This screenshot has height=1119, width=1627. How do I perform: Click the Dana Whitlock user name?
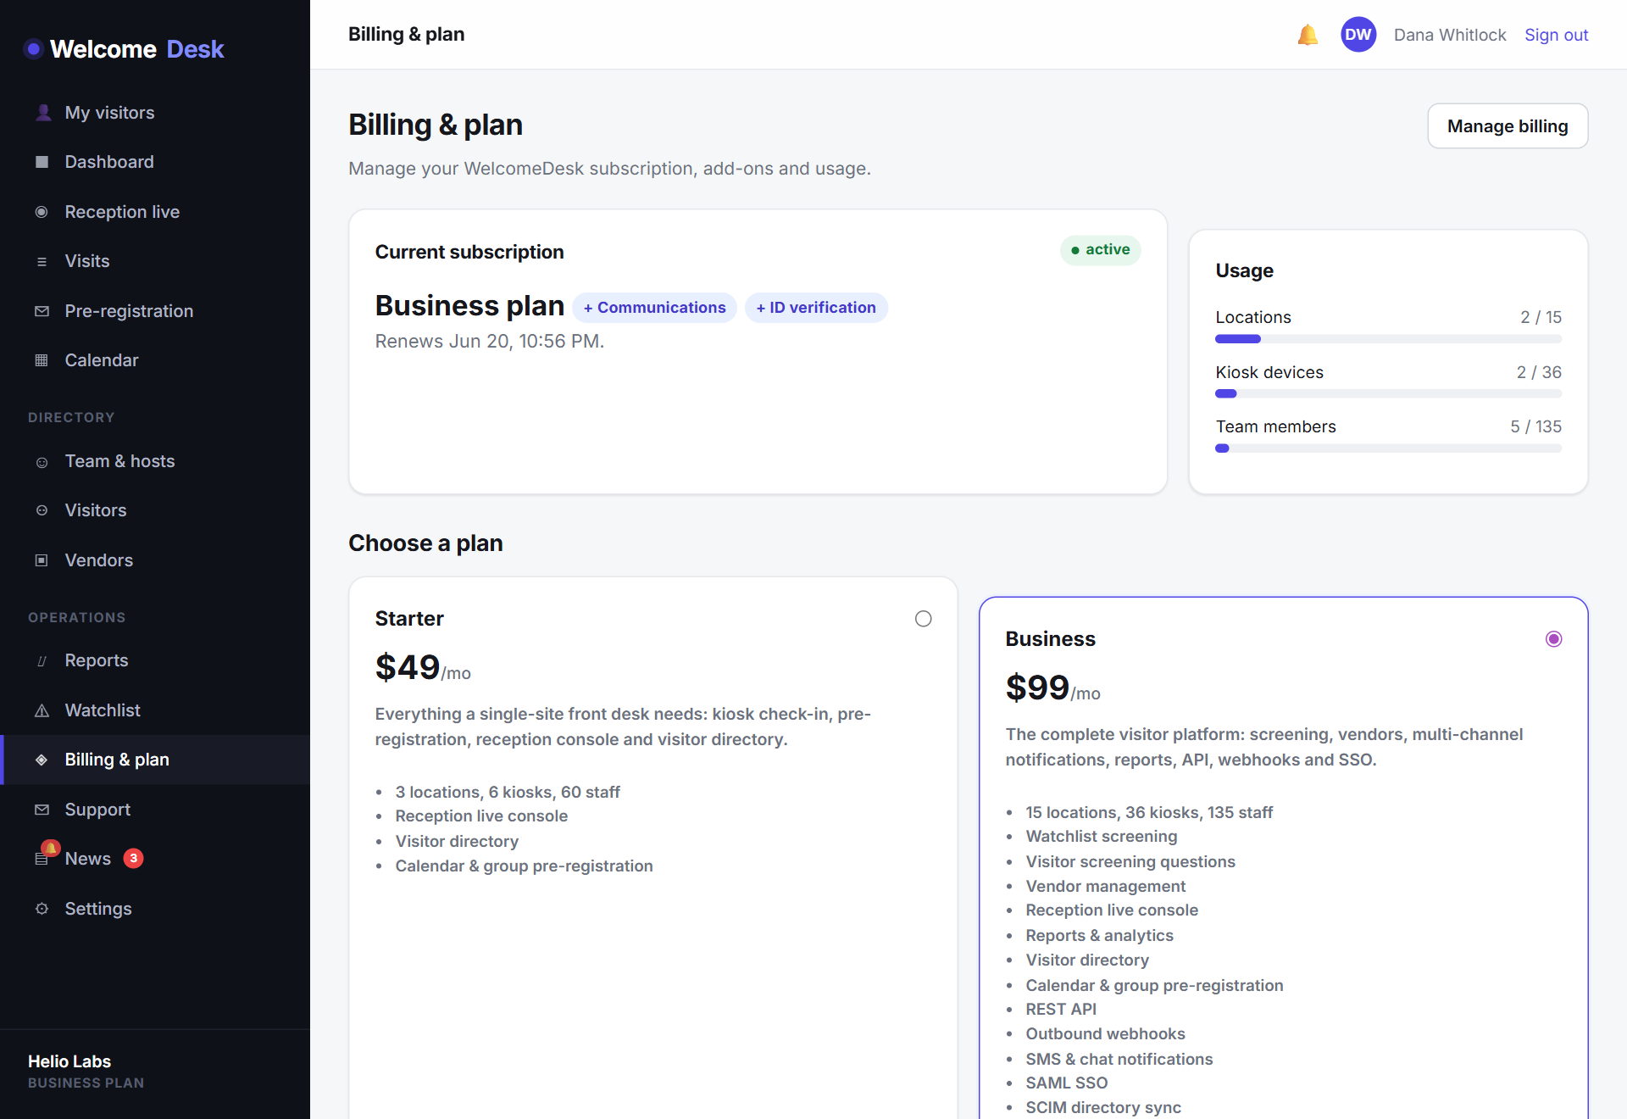(x=1450, y=35)
